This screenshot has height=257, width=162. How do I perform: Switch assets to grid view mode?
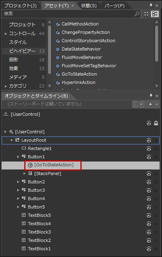(146, 14)
